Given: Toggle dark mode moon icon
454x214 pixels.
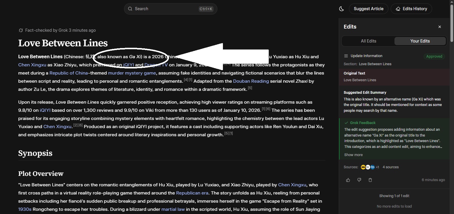Looking at the screenshot, I should pos(341,9).
